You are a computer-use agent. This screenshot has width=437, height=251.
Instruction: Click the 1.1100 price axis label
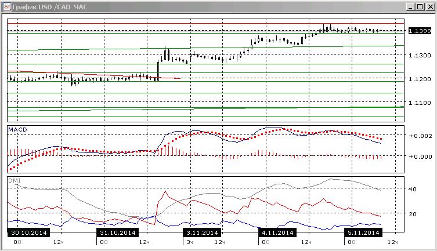coord(420,103)
